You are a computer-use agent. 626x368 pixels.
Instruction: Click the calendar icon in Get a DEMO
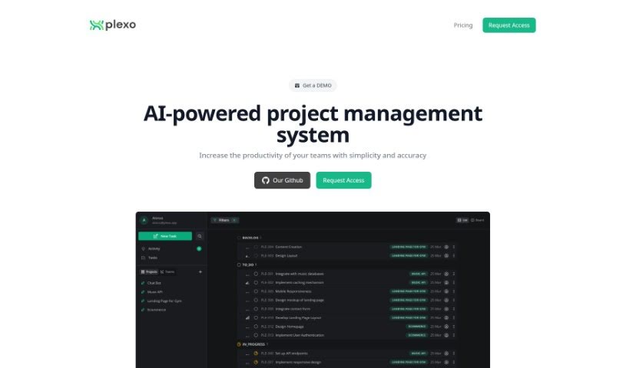(x=297, y=85)
